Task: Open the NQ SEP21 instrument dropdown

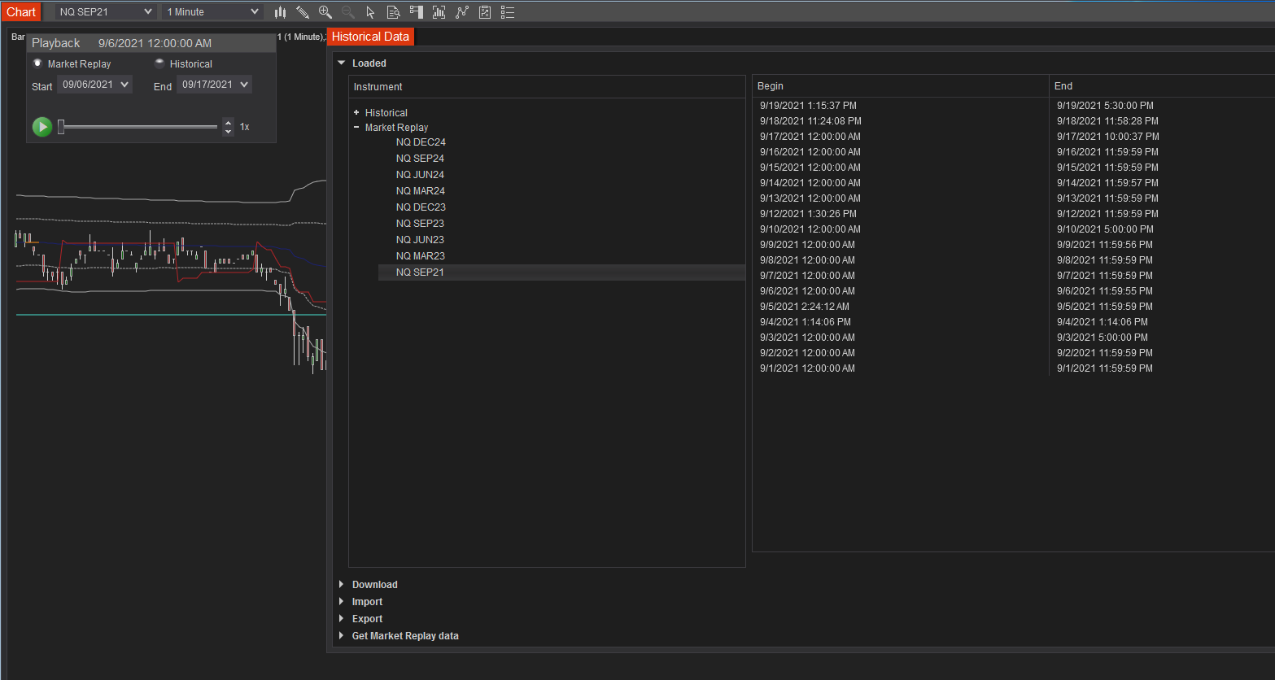Action: [x=106, y=12]
